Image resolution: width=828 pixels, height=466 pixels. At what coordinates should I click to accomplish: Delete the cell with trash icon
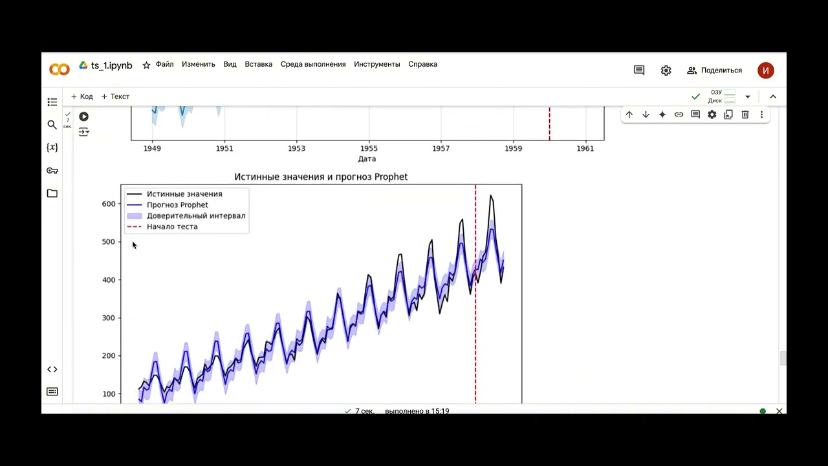coord(745,115)
